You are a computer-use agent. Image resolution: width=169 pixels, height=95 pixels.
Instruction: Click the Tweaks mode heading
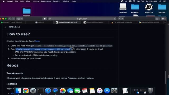click(x=15, y=73)
